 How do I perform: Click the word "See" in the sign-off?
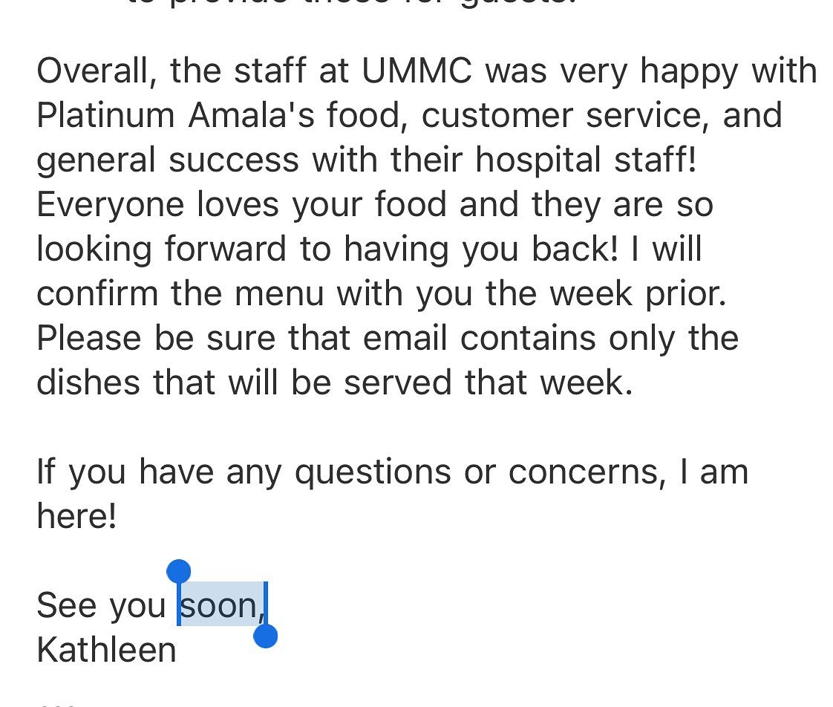click(x=66, y=605)
